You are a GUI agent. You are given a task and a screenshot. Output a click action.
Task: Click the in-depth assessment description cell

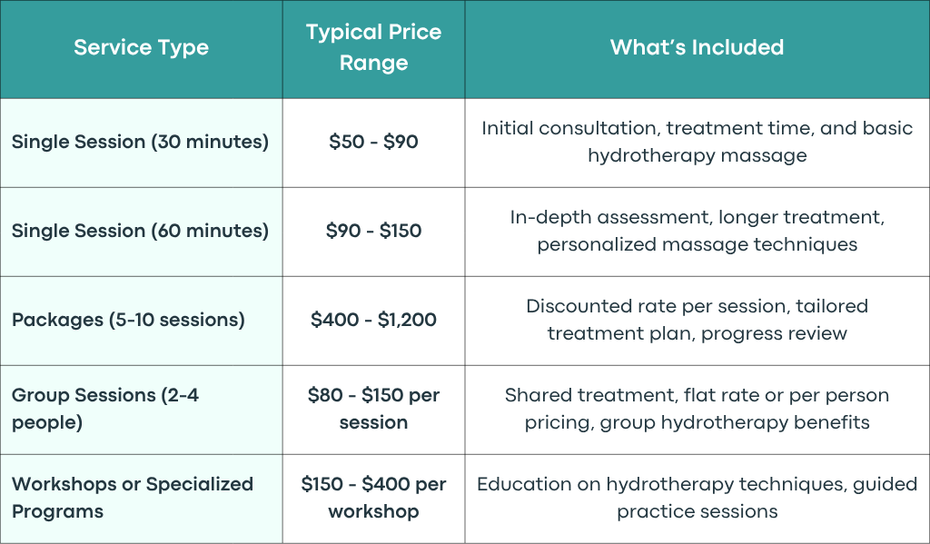click(x=697, y=231)
